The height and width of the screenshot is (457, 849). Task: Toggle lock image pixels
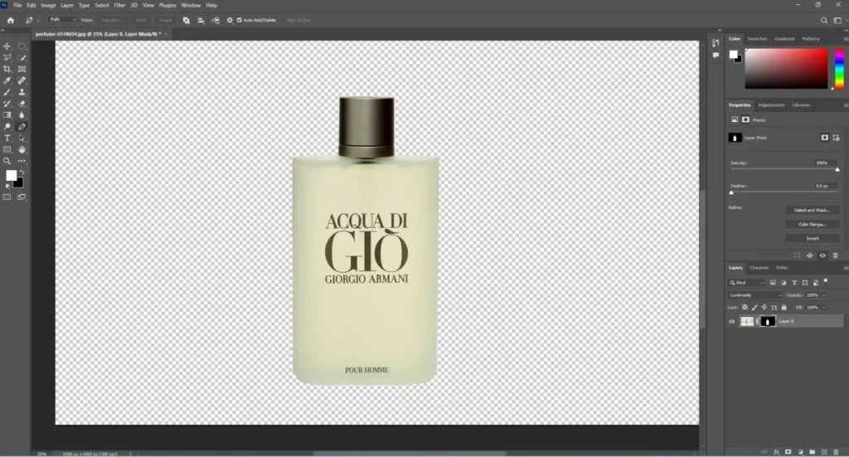point(754,308)
